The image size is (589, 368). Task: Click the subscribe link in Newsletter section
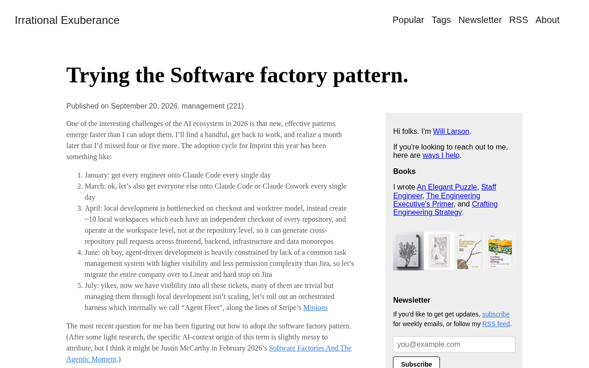(x=496, y=314)
